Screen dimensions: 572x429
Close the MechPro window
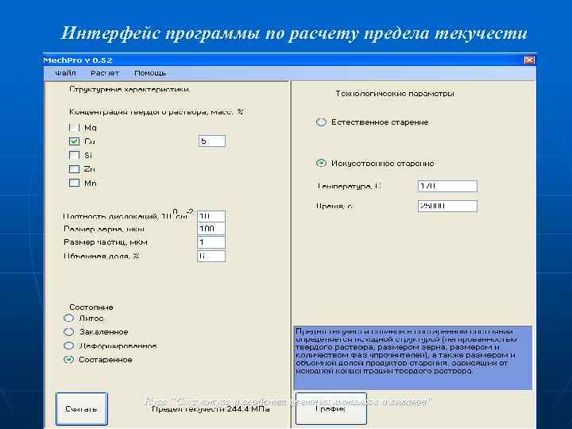tap(529, 60)
